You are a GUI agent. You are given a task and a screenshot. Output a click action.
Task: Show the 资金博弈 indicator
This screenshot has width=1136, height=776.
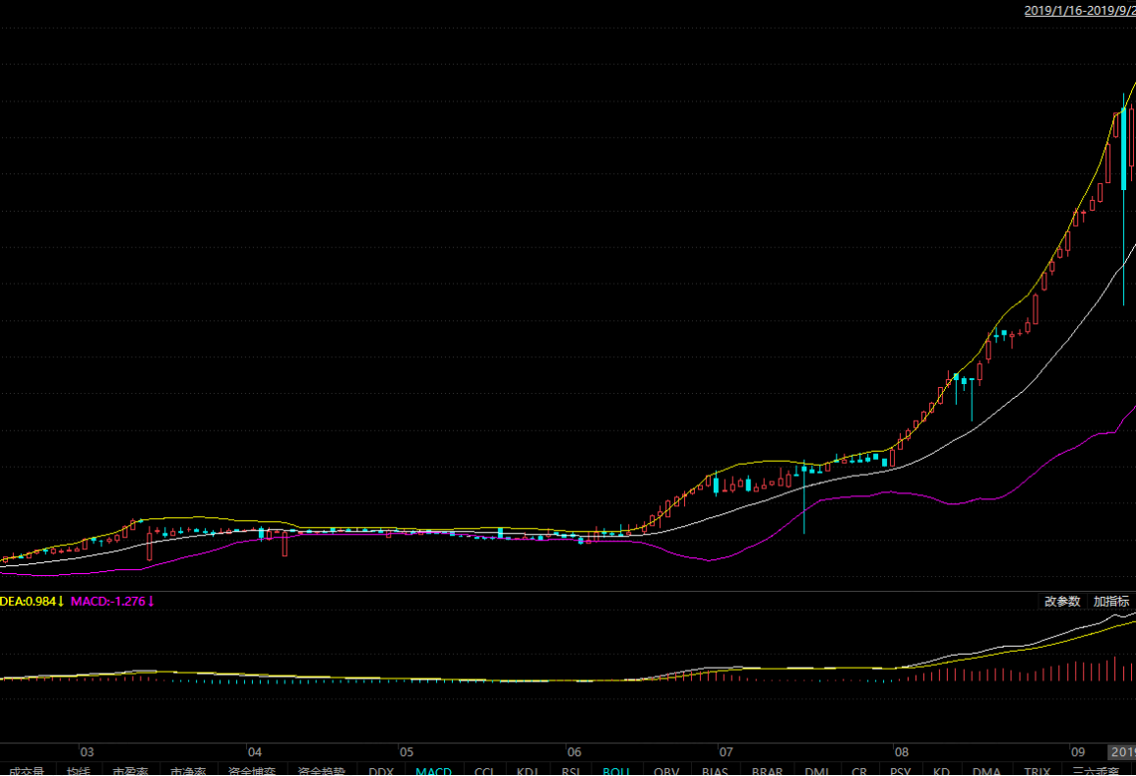click(252, 771)
